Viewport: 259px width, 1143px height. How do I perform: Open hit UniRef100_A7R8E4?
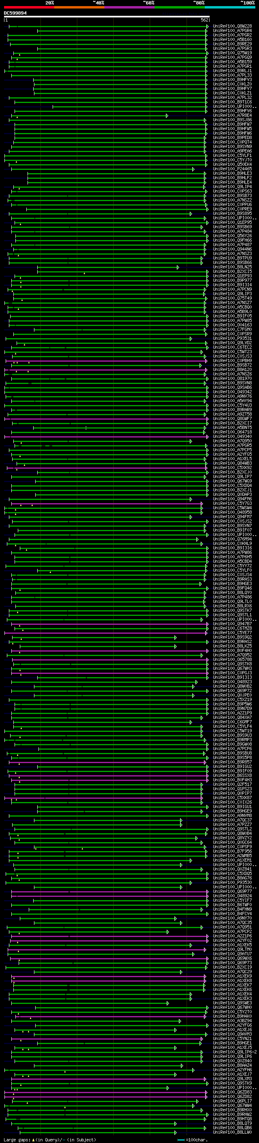232,116
